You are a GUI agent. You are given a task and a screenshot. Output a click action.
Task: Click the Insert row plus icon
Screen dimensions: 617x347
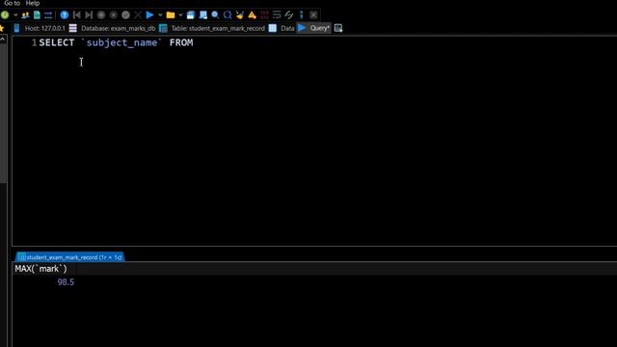101,15
